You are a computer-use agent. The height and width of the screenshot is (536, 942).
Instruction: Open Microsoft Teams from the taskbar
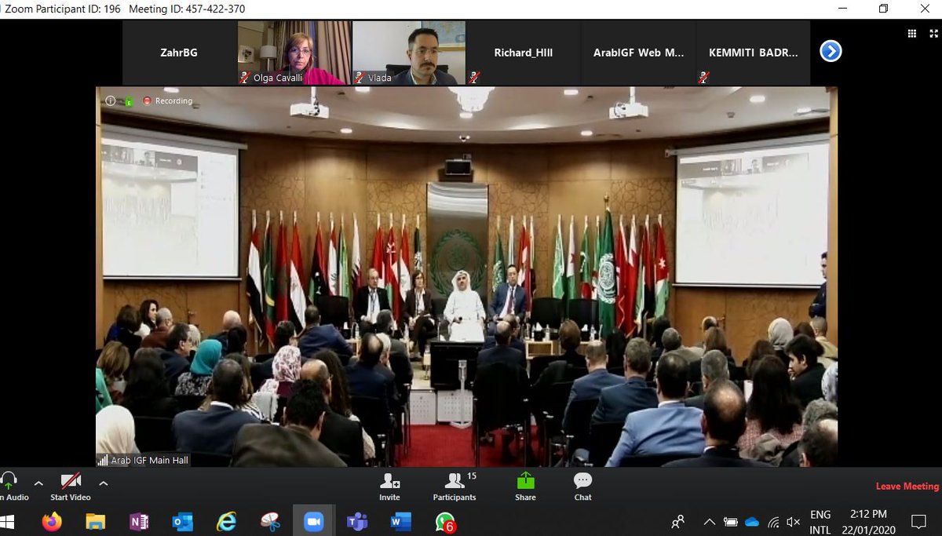[x=357, y=520]
